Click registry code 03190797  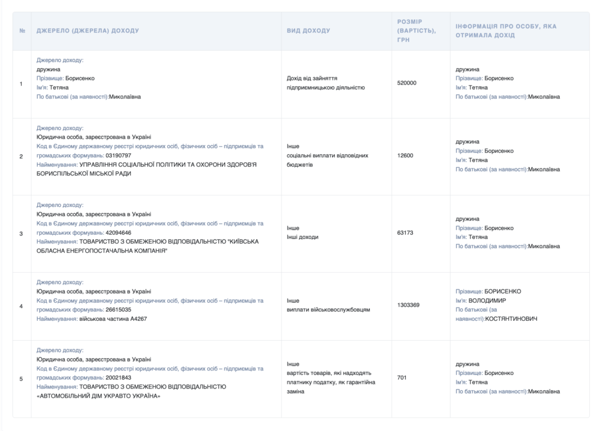[118, 156]
